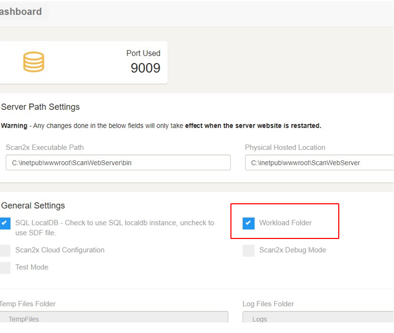
Task: Click into the Scan2x Executable Path field
Action: pos(118,163)
